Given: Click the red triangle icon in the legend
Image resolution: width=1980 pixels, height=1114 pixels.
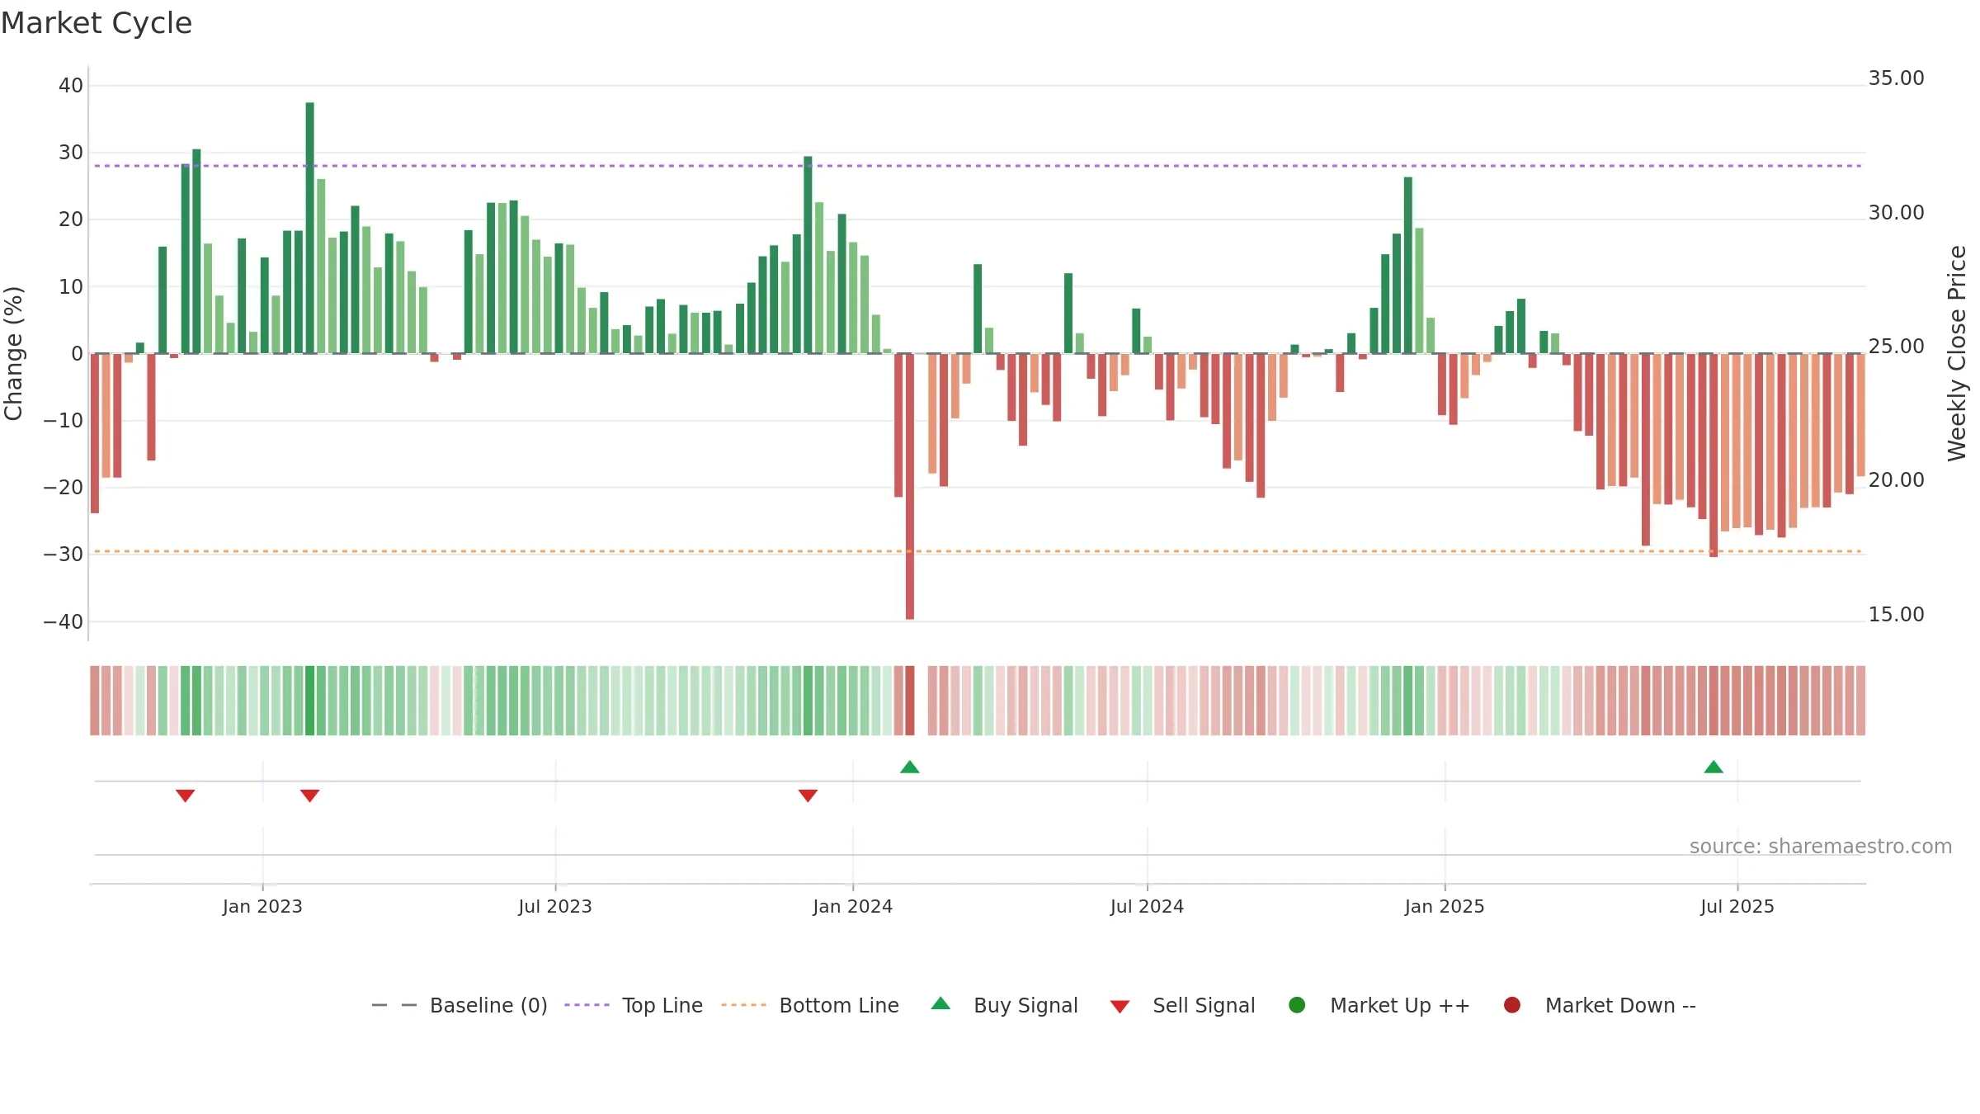Looking at the screenshot, I should (x=1120, y=1007).
